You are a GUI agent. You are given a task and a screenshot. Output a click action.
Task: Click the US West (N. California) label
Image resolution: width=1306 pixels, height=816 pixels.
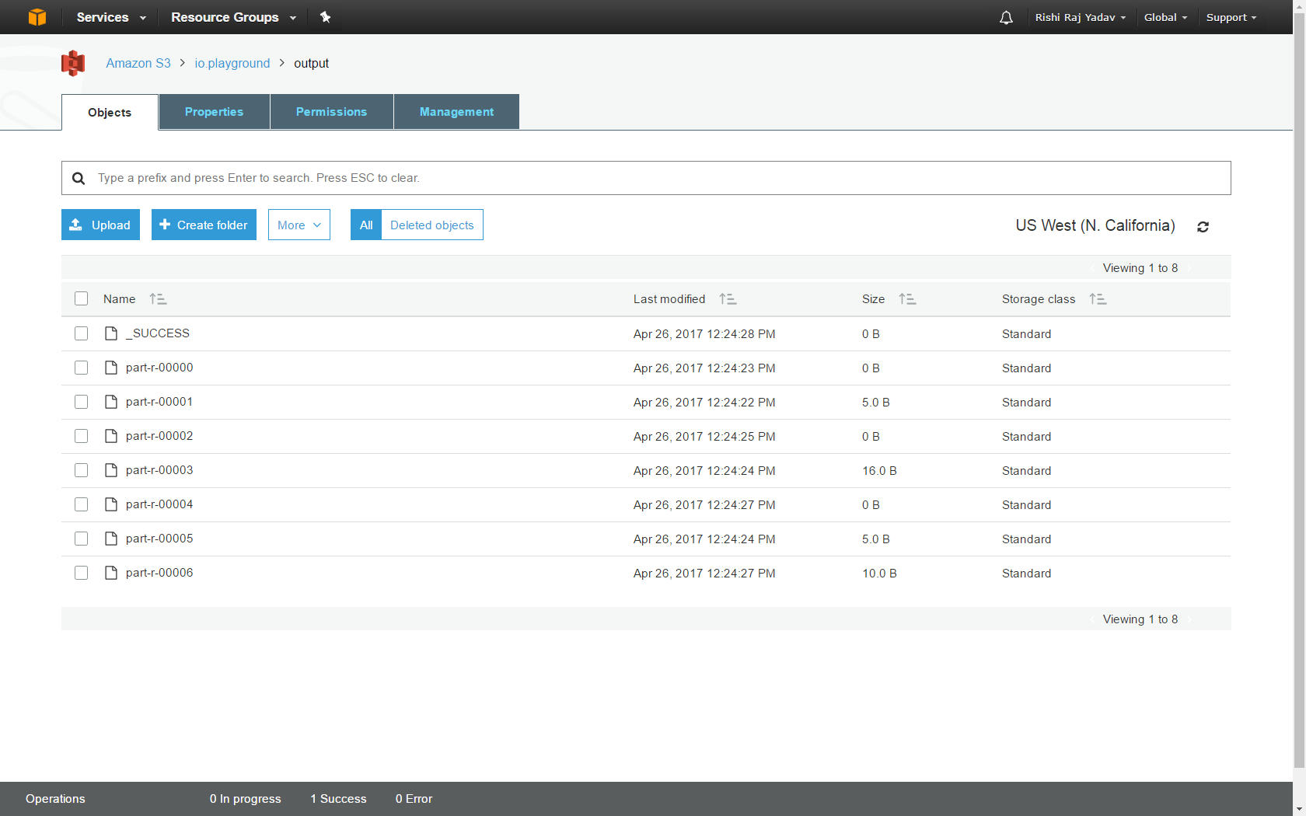[1095, 225]
